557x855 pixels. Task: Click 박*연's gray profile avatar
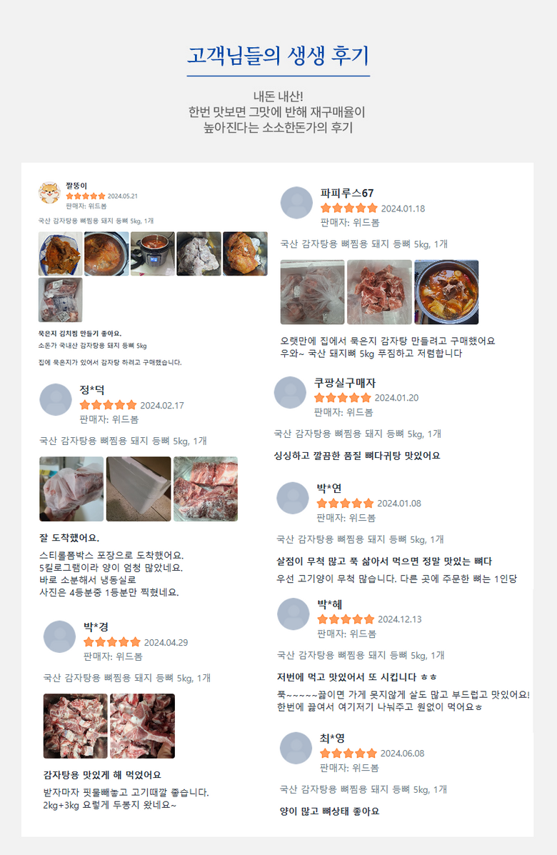point(293,498)
